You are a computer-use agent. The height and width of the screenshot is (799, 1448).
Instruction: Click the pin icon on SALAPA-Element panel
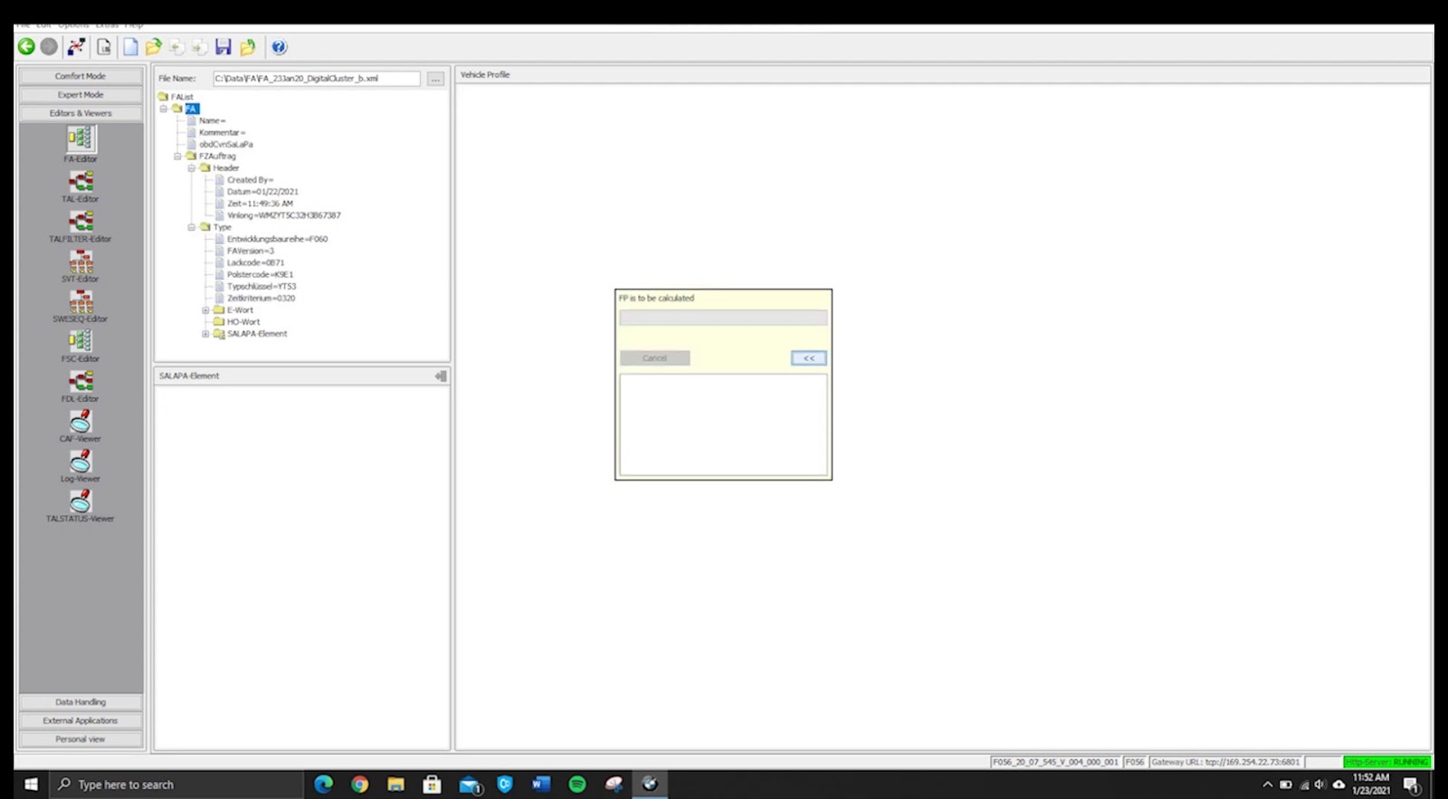point(441,376)
